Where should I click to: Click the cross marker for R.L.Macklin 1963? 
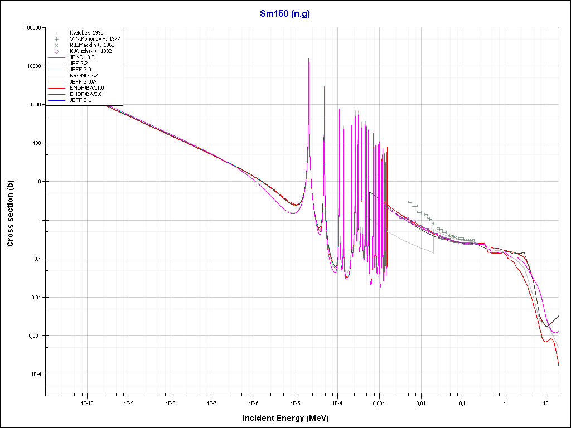tap(56, 45)
